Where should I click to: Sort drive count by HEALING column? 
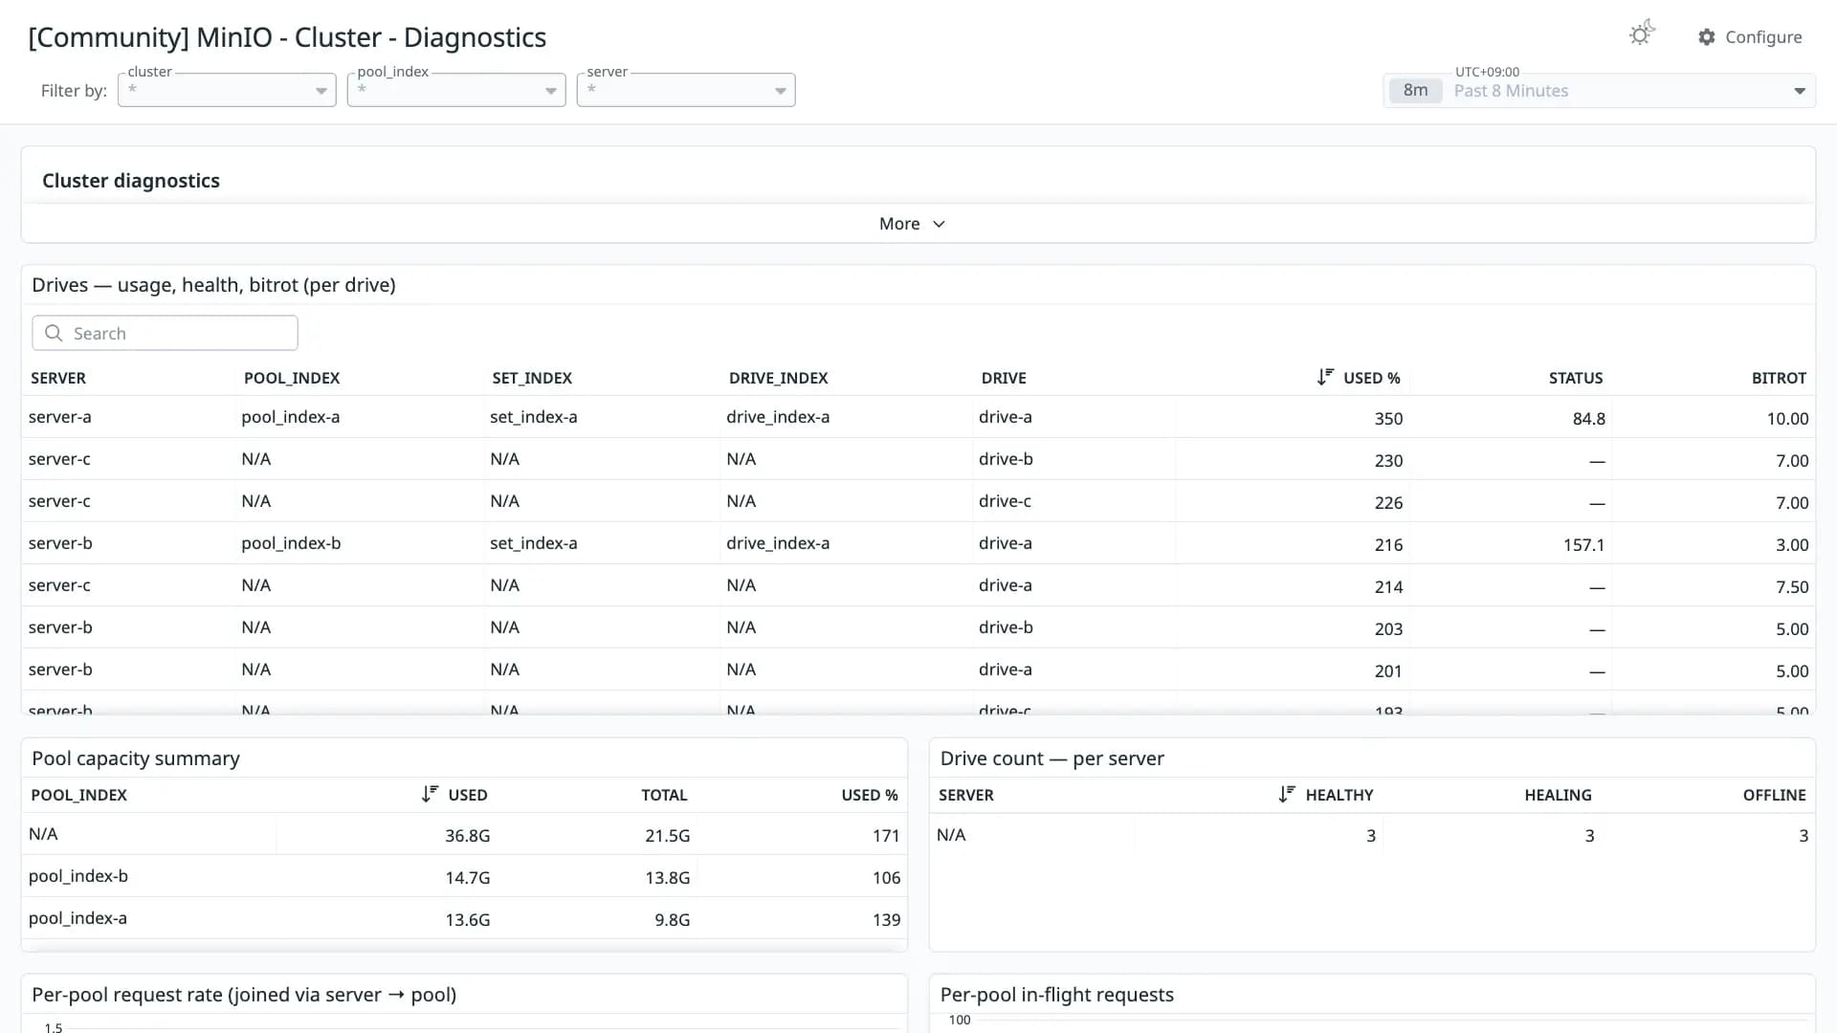1558,795
